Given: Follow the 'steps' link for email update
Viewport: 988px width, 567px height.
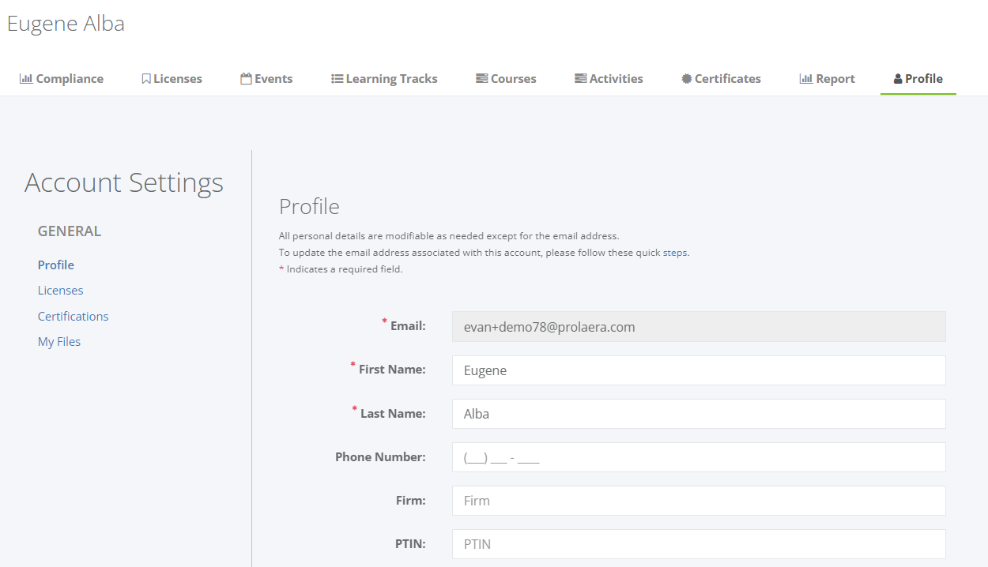Looking at the screenshot, I should (x=675, y=253).
